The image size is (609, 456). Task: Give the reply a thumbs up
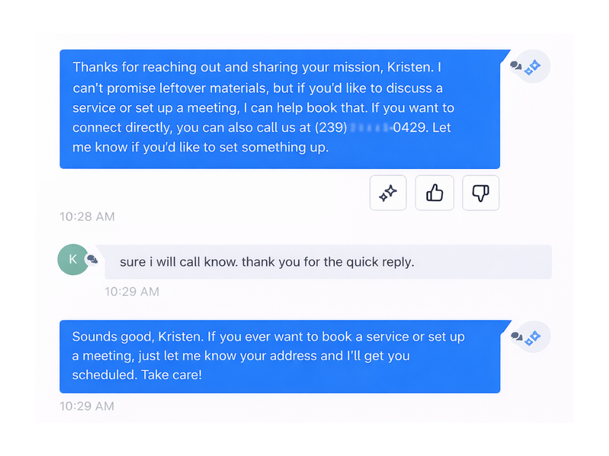tap(434, 193)
